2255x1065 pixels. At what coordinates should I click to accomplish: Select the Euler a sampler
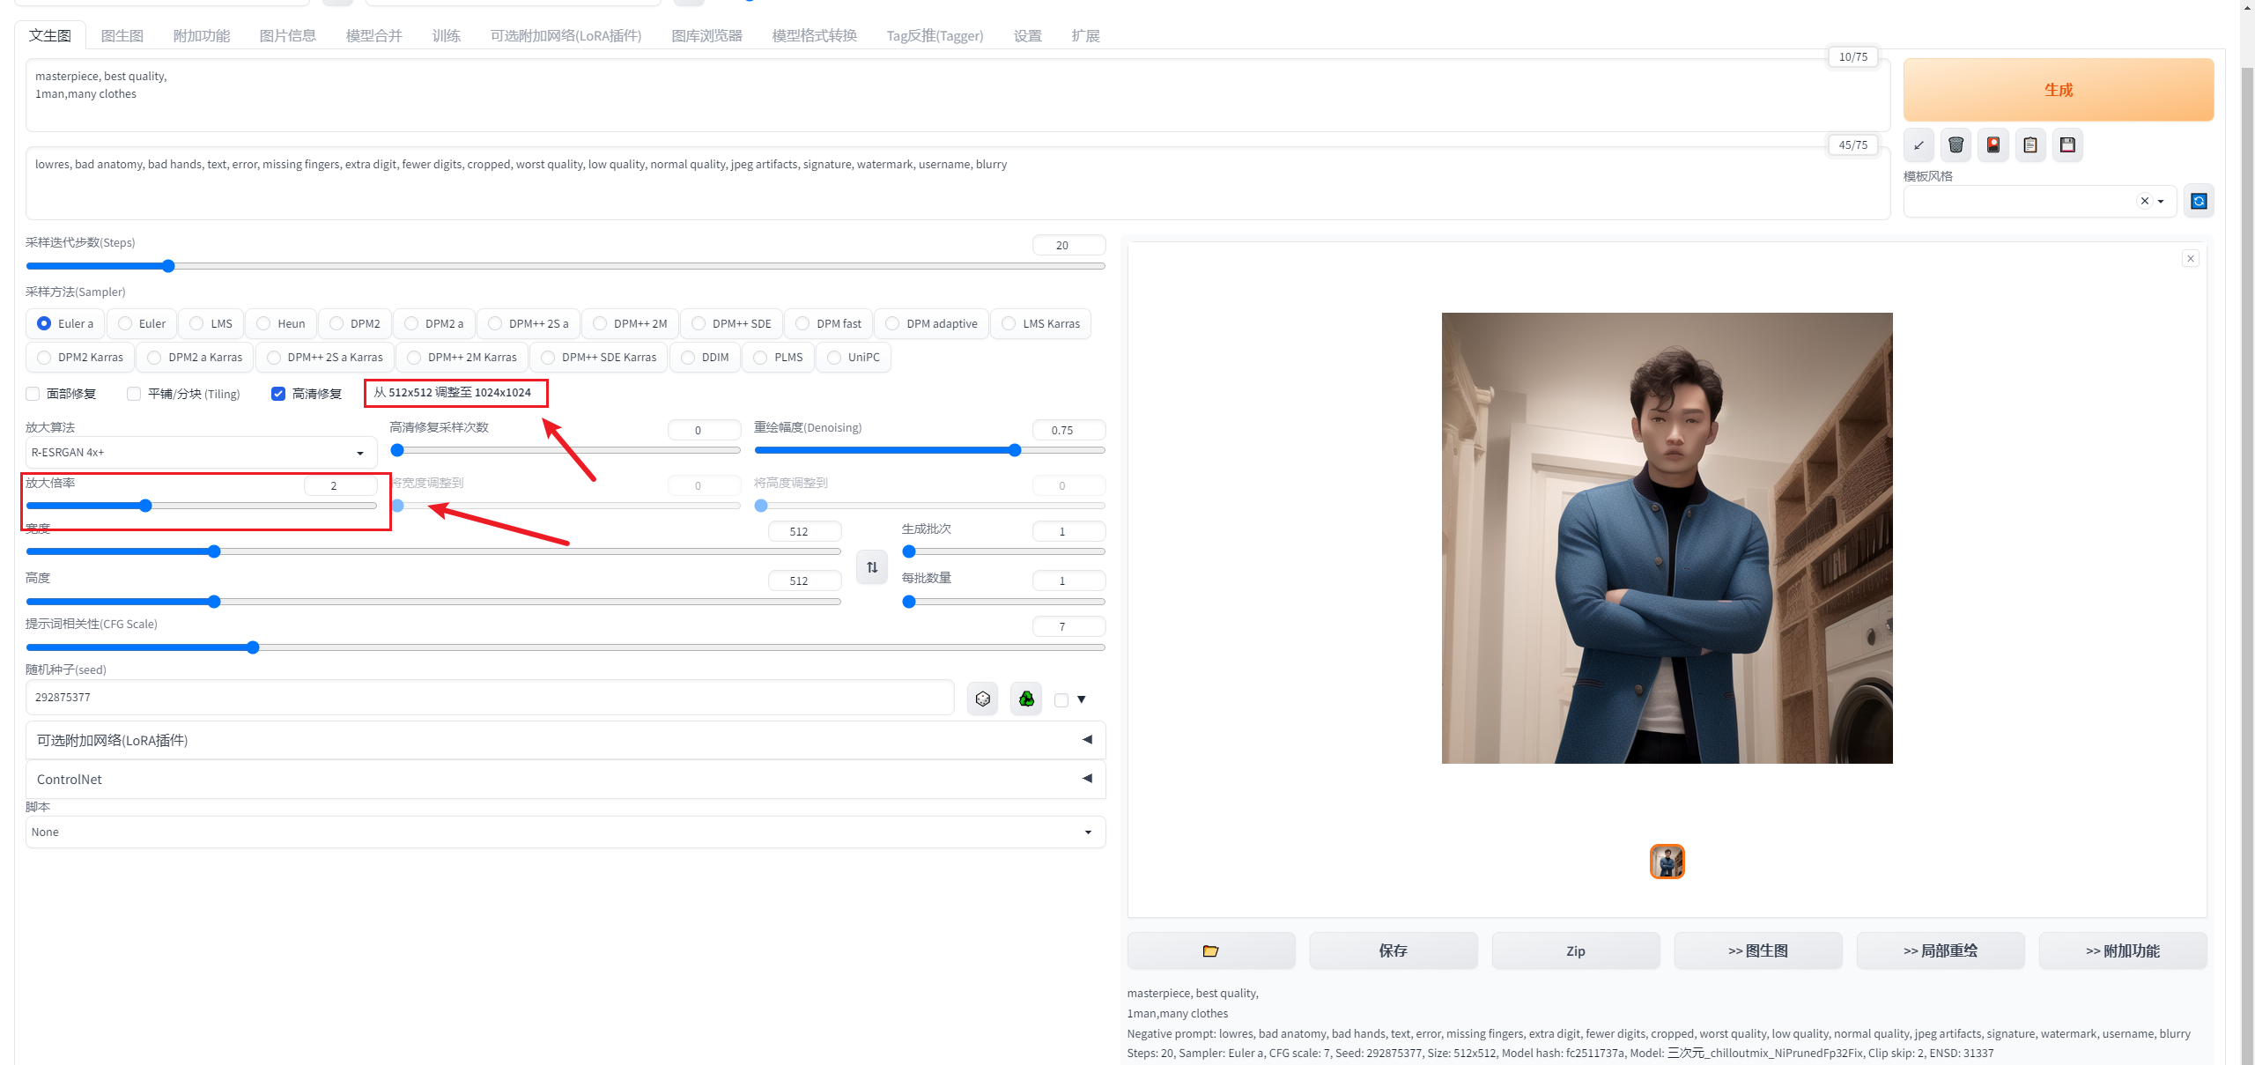(x=65, y=323)
